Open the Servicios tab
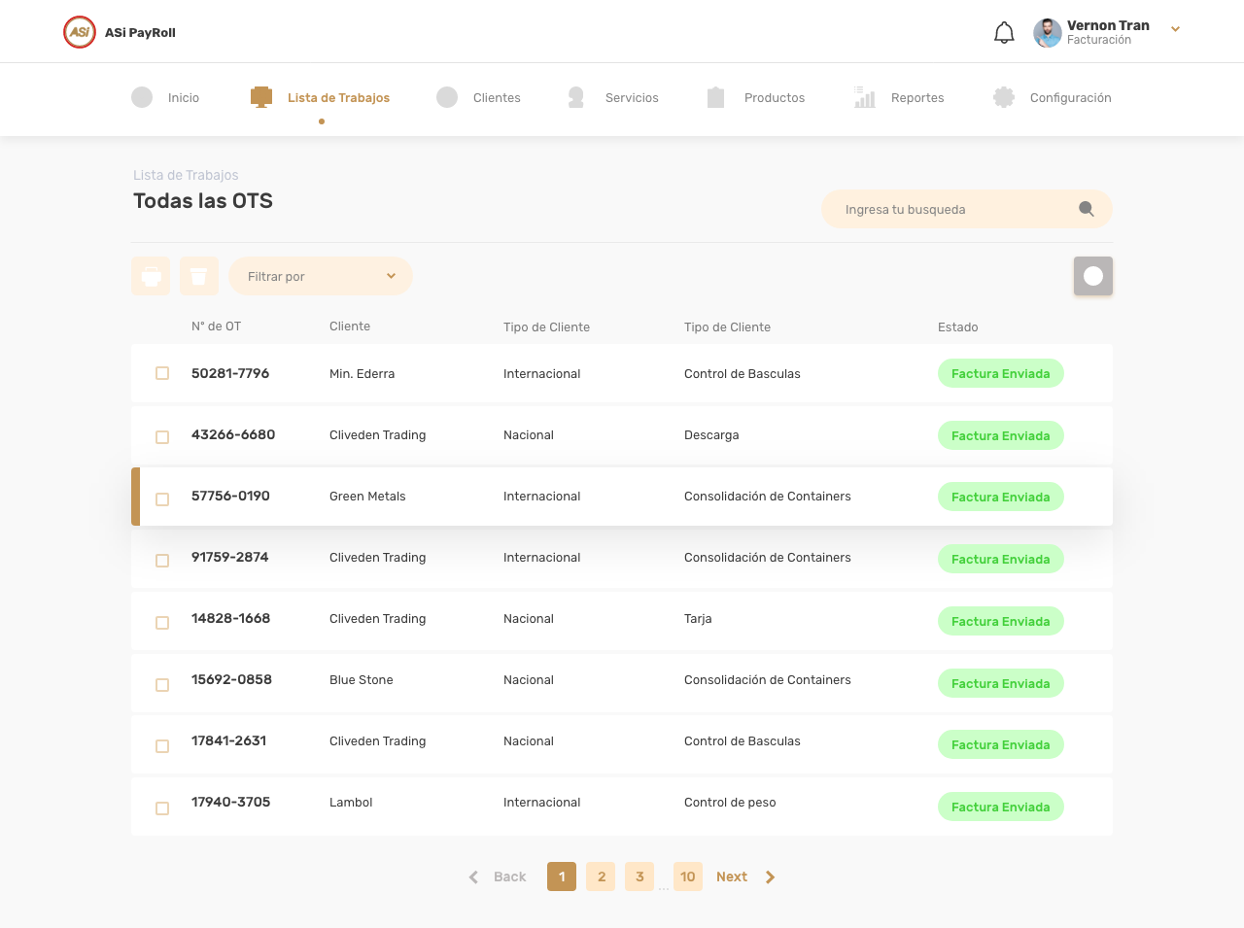Image resolution: width=1244 pixels, height=928 pixels. [x=632, y=98]
